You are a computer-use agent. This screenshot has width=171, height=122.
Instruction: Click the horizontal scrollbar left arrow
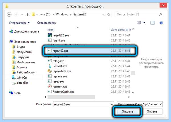46,97
